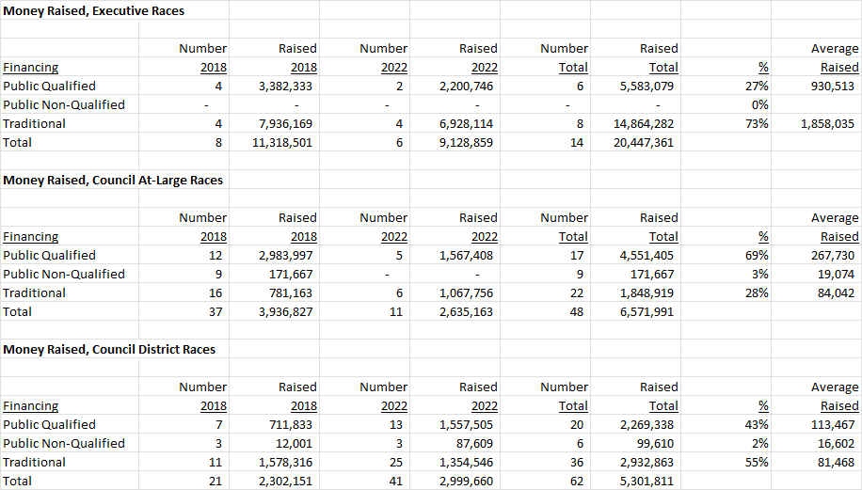Click At-Large total candidates 2018 cell 37
The image size is (862, 490).
coord(215,312)
